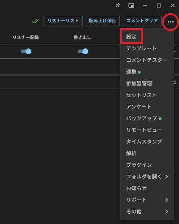
Task: Choose アンケート menu entry
Action: coord(147,107)
